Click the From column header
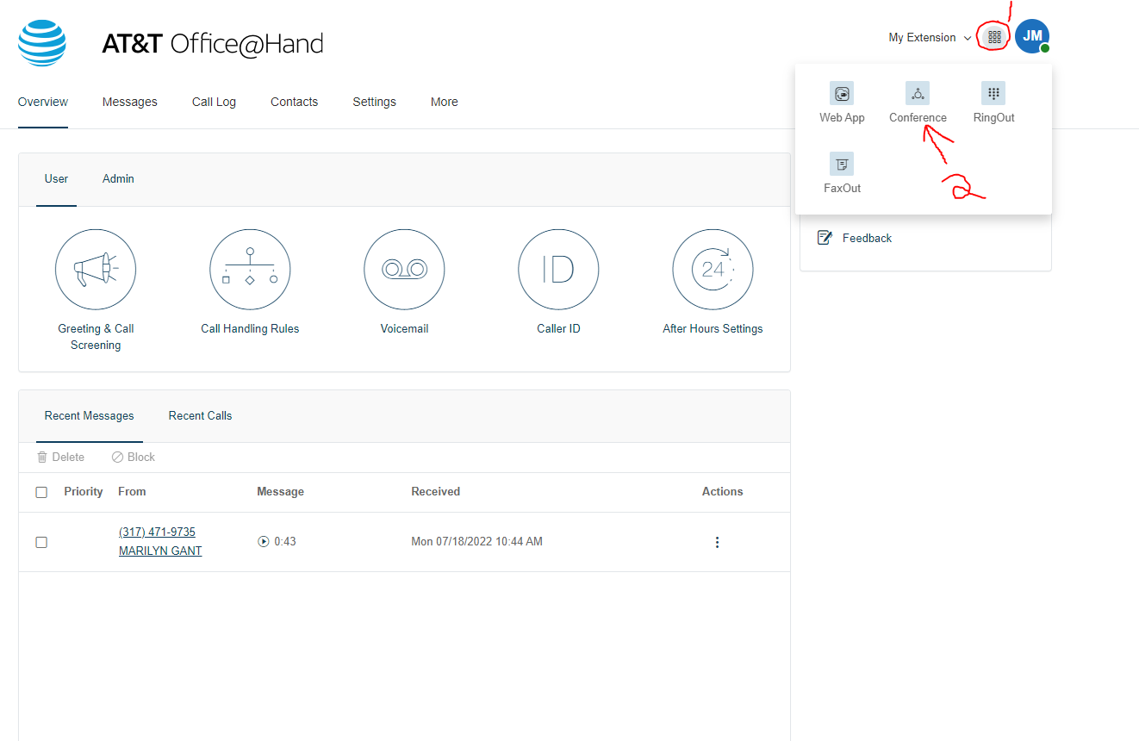Screen dimensions: 1139x741 132,491
